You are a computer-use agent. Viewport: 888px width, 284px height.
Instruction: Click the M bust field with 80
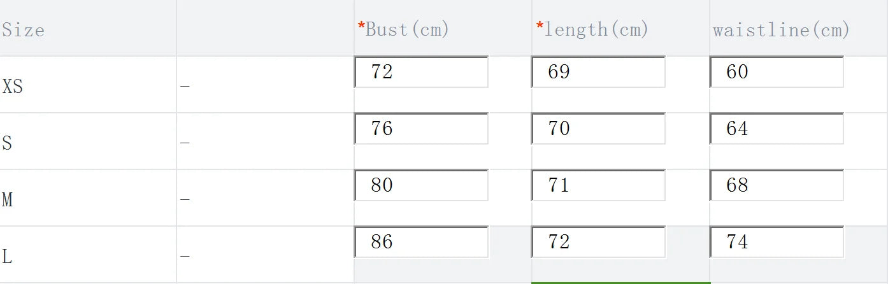[x=421, y=185]
